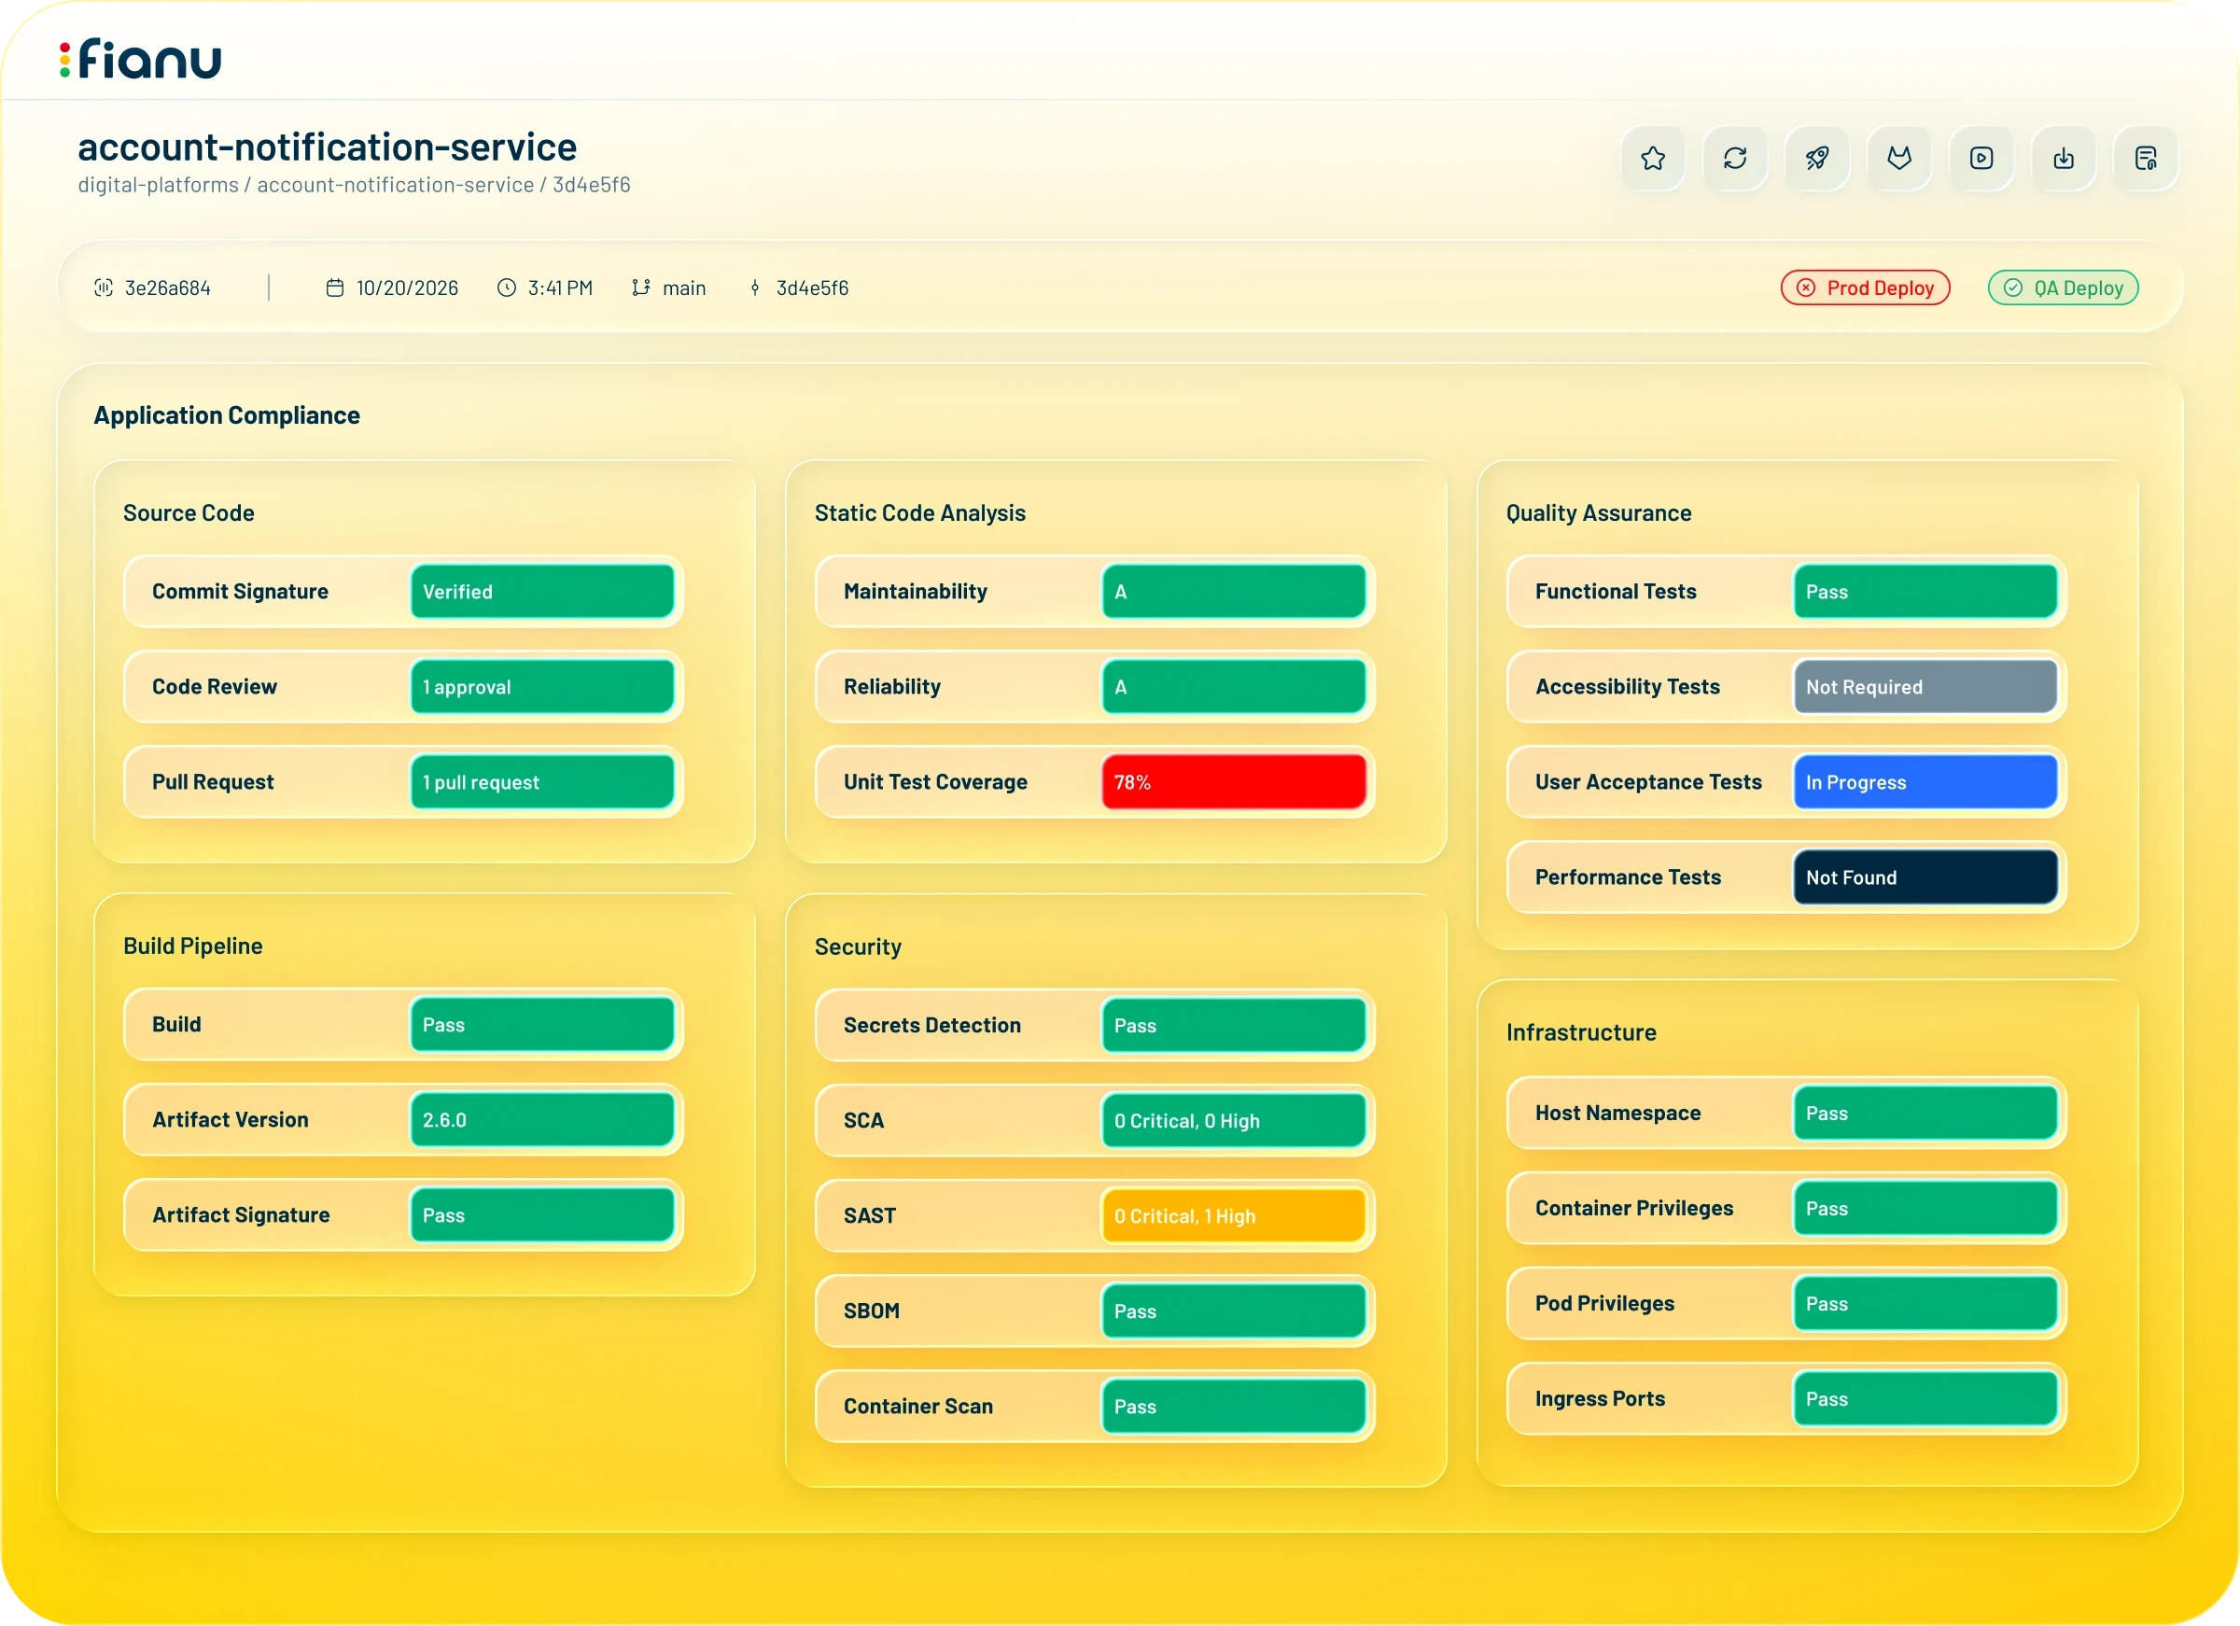The width and height of the screenshot is (2240, 1626).
Task: Click the commit icon beside 3d4e5f6
Action: point(754,287)
